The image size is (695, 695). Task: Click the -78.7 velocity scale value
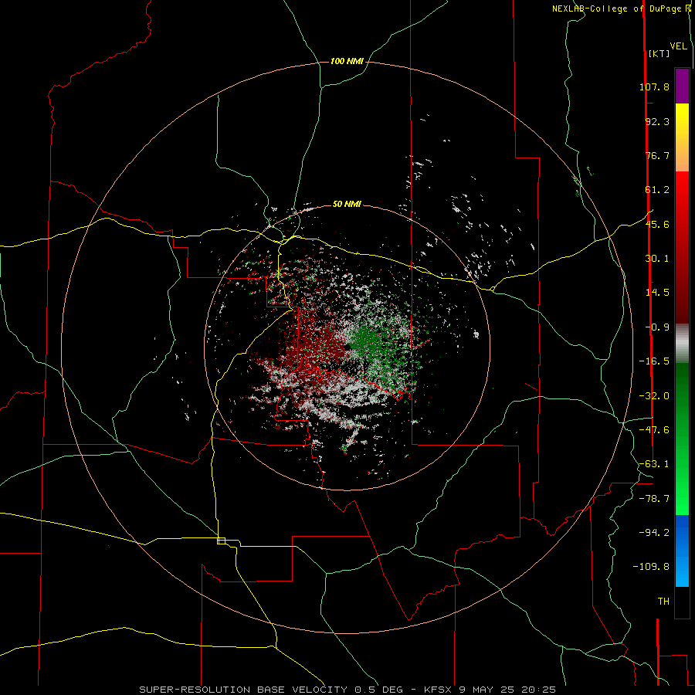coord(654,499)
